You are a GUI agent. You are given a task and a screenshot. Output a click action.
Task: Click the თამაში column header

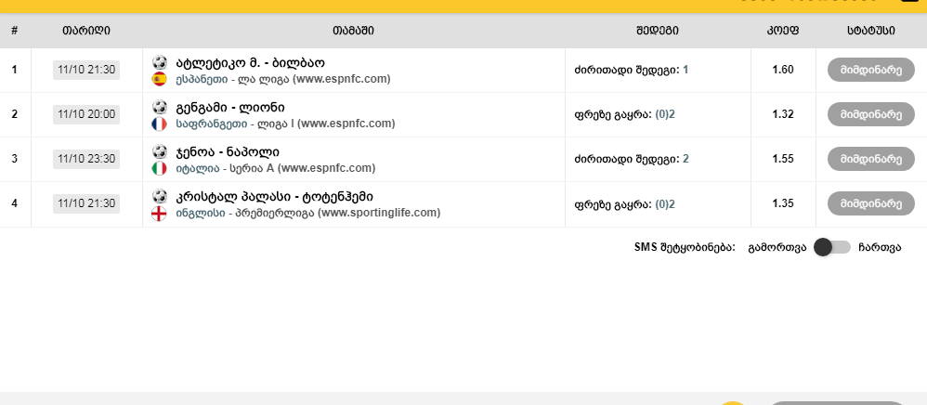pyautogui.click(x=353, y=31)
